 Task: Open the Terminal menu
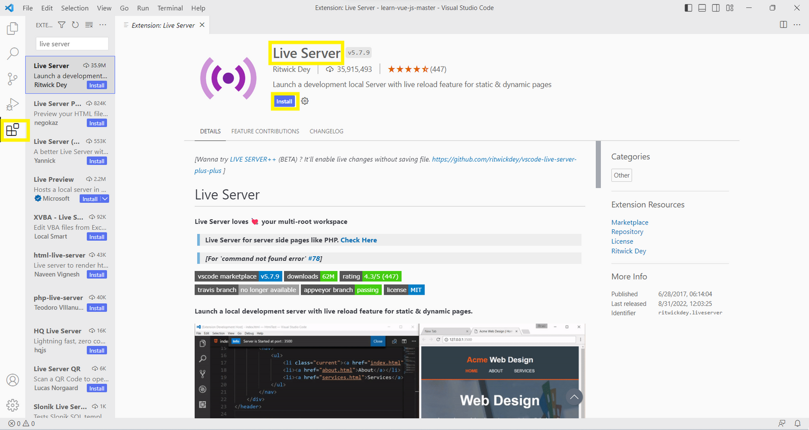170,8
